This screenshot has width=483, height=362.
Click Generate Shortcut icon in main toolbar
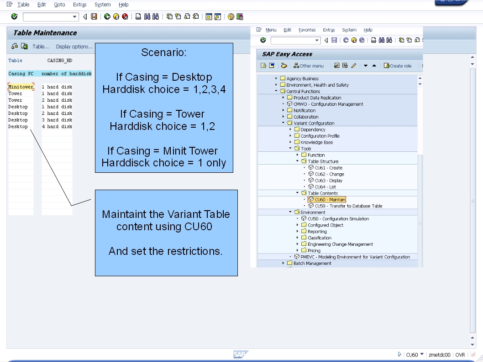(x=218, y=16)
